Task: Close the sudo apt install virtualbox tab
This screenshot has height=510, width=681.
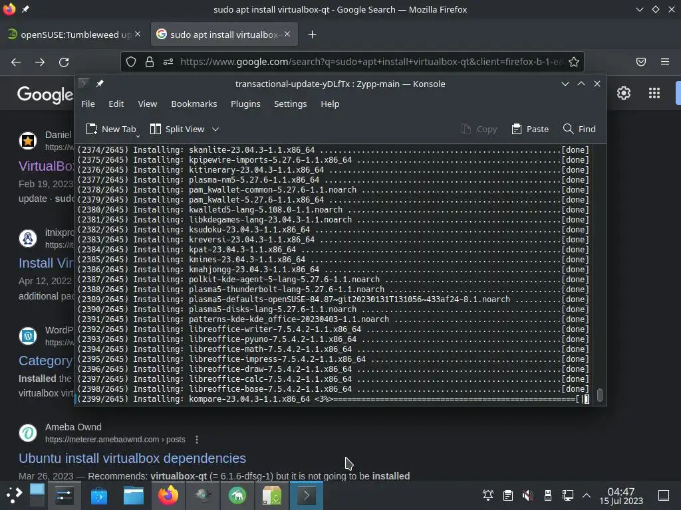Action: [287, 34]
